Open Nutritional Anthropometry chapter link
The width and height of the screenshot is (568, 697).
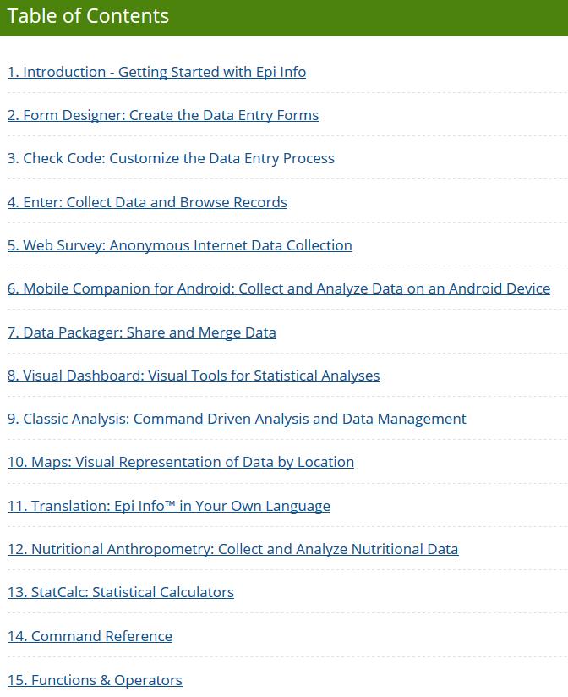pyautogui.click(x=233, y=549)
